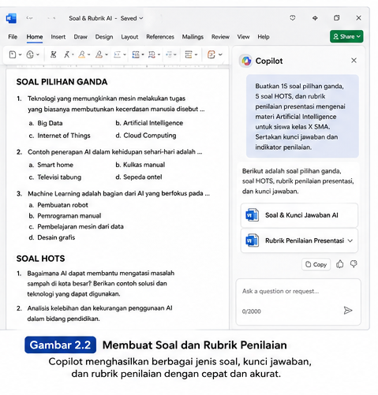
Task: Open the References tab
Action: point(160,37)
